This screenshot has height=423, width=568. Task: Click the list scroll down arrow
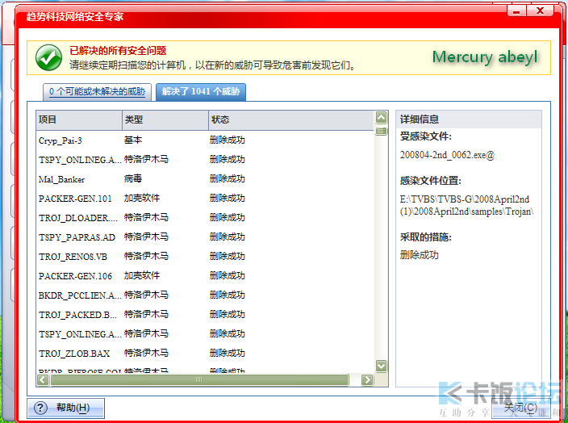coord(381,366)
